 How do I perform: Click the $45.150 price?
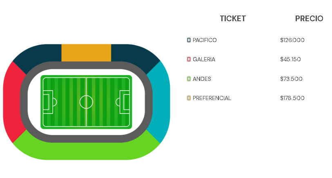point(290,59)
